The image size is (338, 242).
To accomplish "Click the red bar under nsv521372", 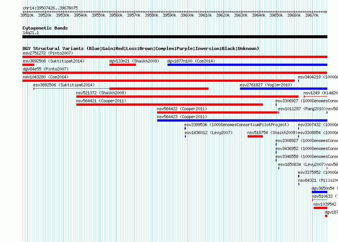I will [x=187, y=97].
